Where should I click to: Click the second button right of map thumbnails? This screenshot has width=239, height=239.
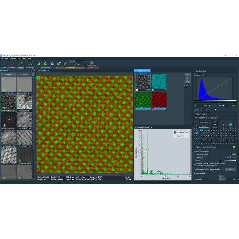(187, 78)
